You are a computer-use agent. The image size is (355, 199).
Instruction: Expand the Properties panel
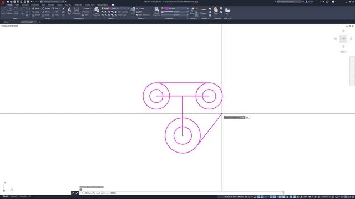170,18
